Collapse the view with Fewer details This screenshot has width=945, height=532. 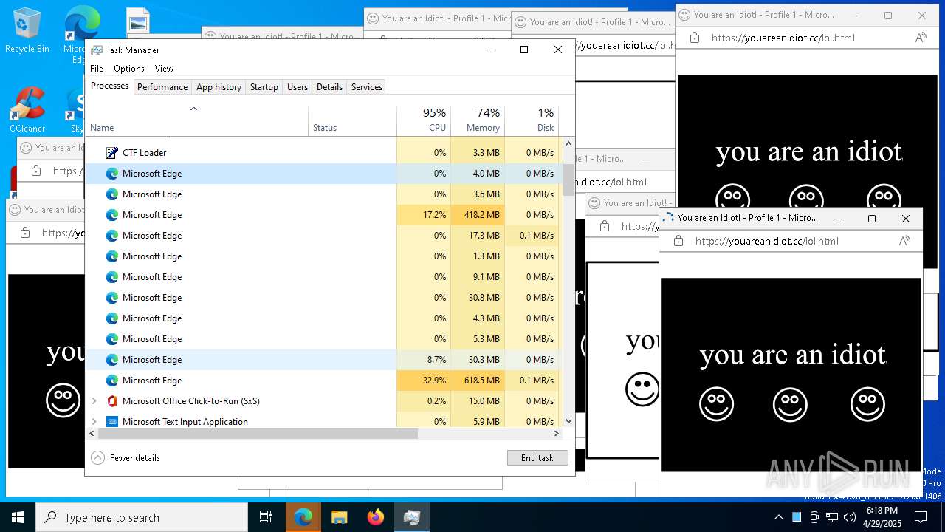(126, 458)
